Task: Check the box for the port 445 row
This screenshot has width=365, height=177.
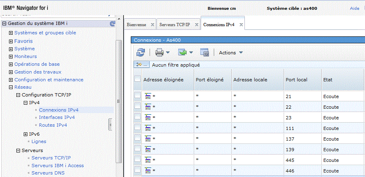Action: (138, 159)
